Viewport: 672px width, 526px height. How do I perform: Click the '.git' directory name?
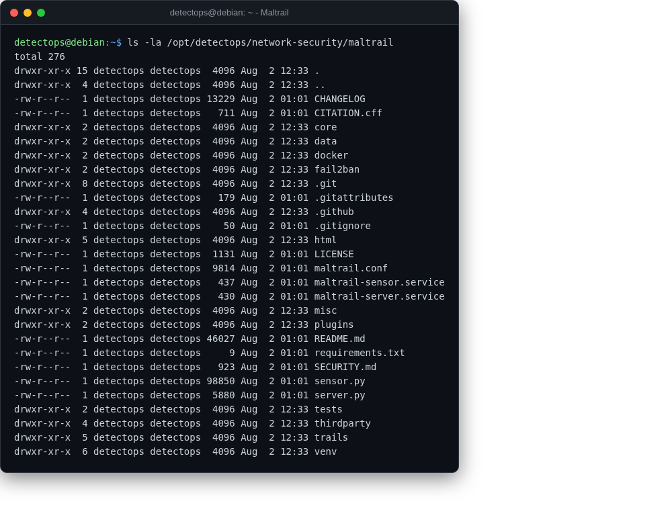[326, 184]
